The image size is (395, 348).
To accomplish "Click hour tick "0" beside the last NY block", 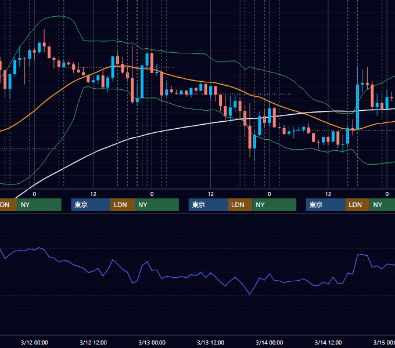I will point(387,194).
